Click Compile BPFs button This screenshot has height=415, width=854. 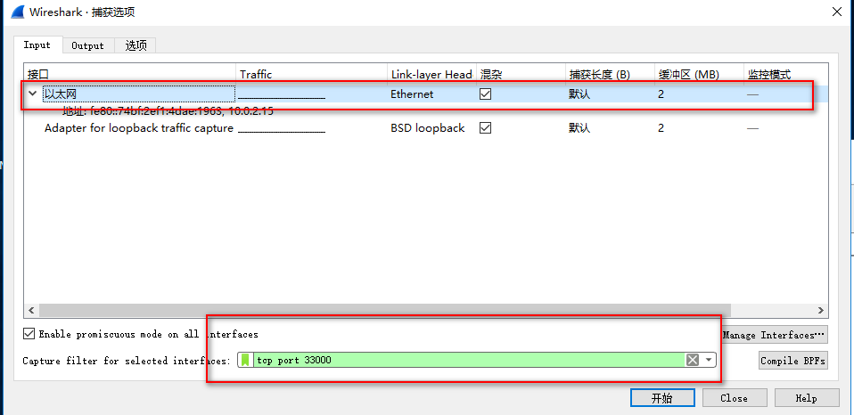[793, 361]
